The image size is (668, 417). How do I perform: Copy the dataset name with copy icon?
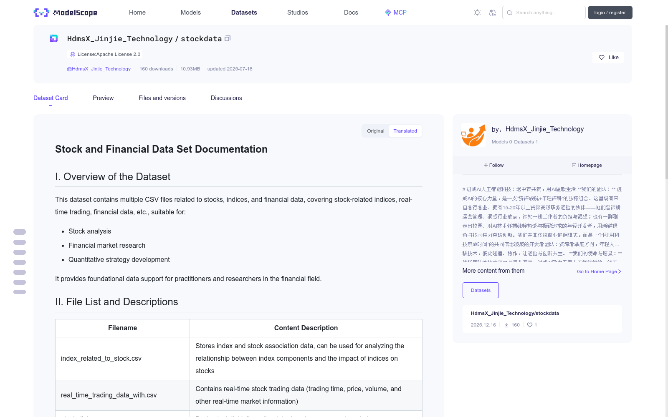click(228, 38)
